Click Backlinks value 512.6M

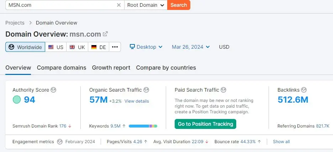(293, 100)
